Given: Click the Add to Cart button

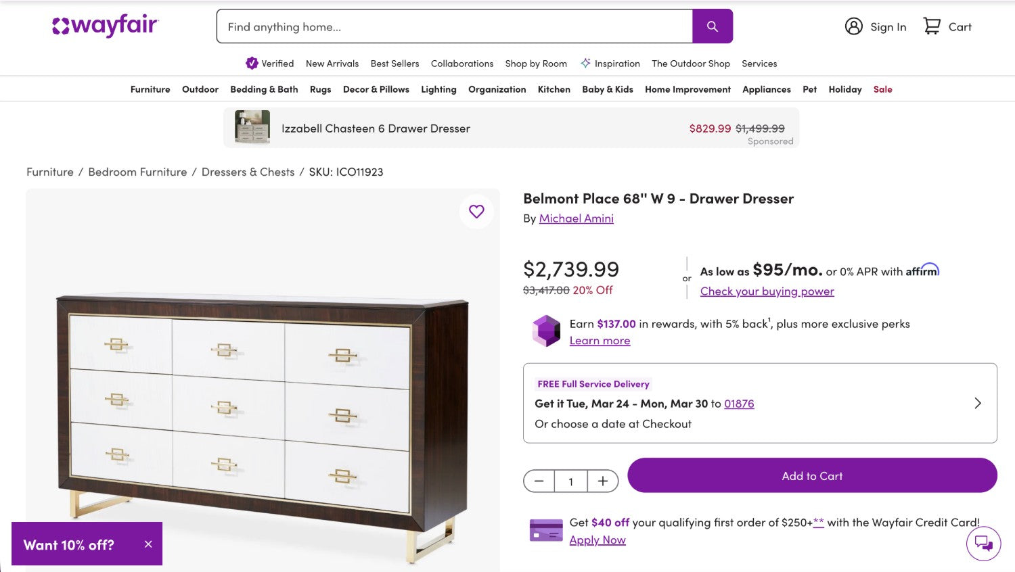Looking at the screenshot, I should tap(812, 476).
